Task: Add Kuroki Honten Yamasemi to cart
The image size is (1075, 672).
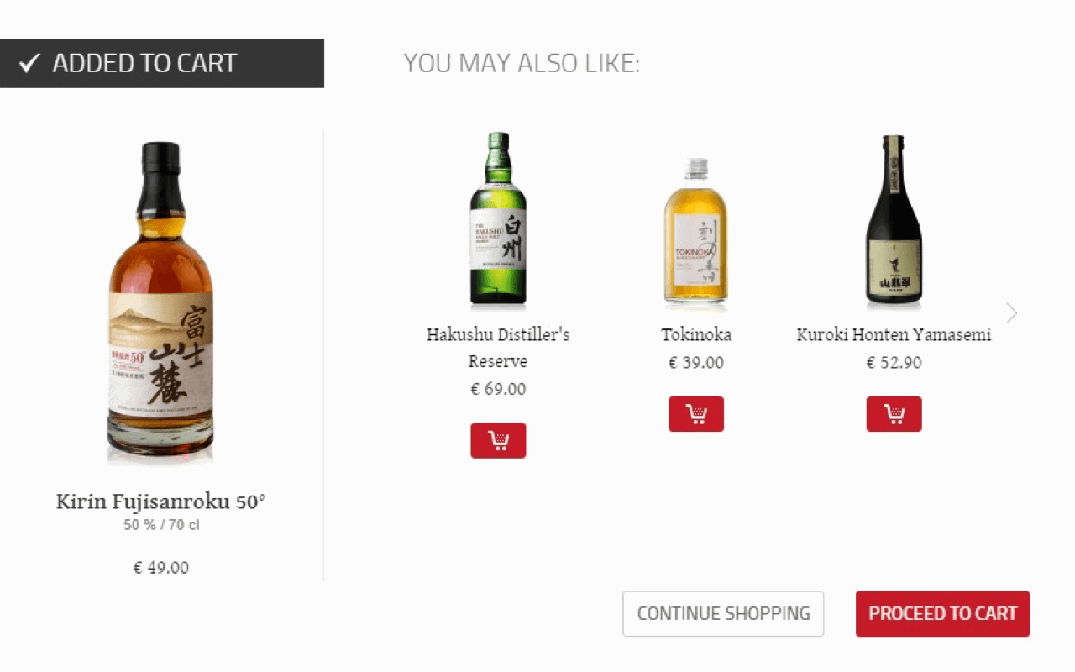Action: [894, 414]
